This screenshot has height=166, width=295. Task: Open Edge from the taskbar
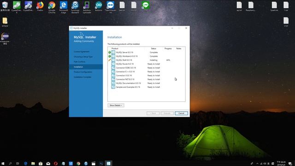[26, 163]
